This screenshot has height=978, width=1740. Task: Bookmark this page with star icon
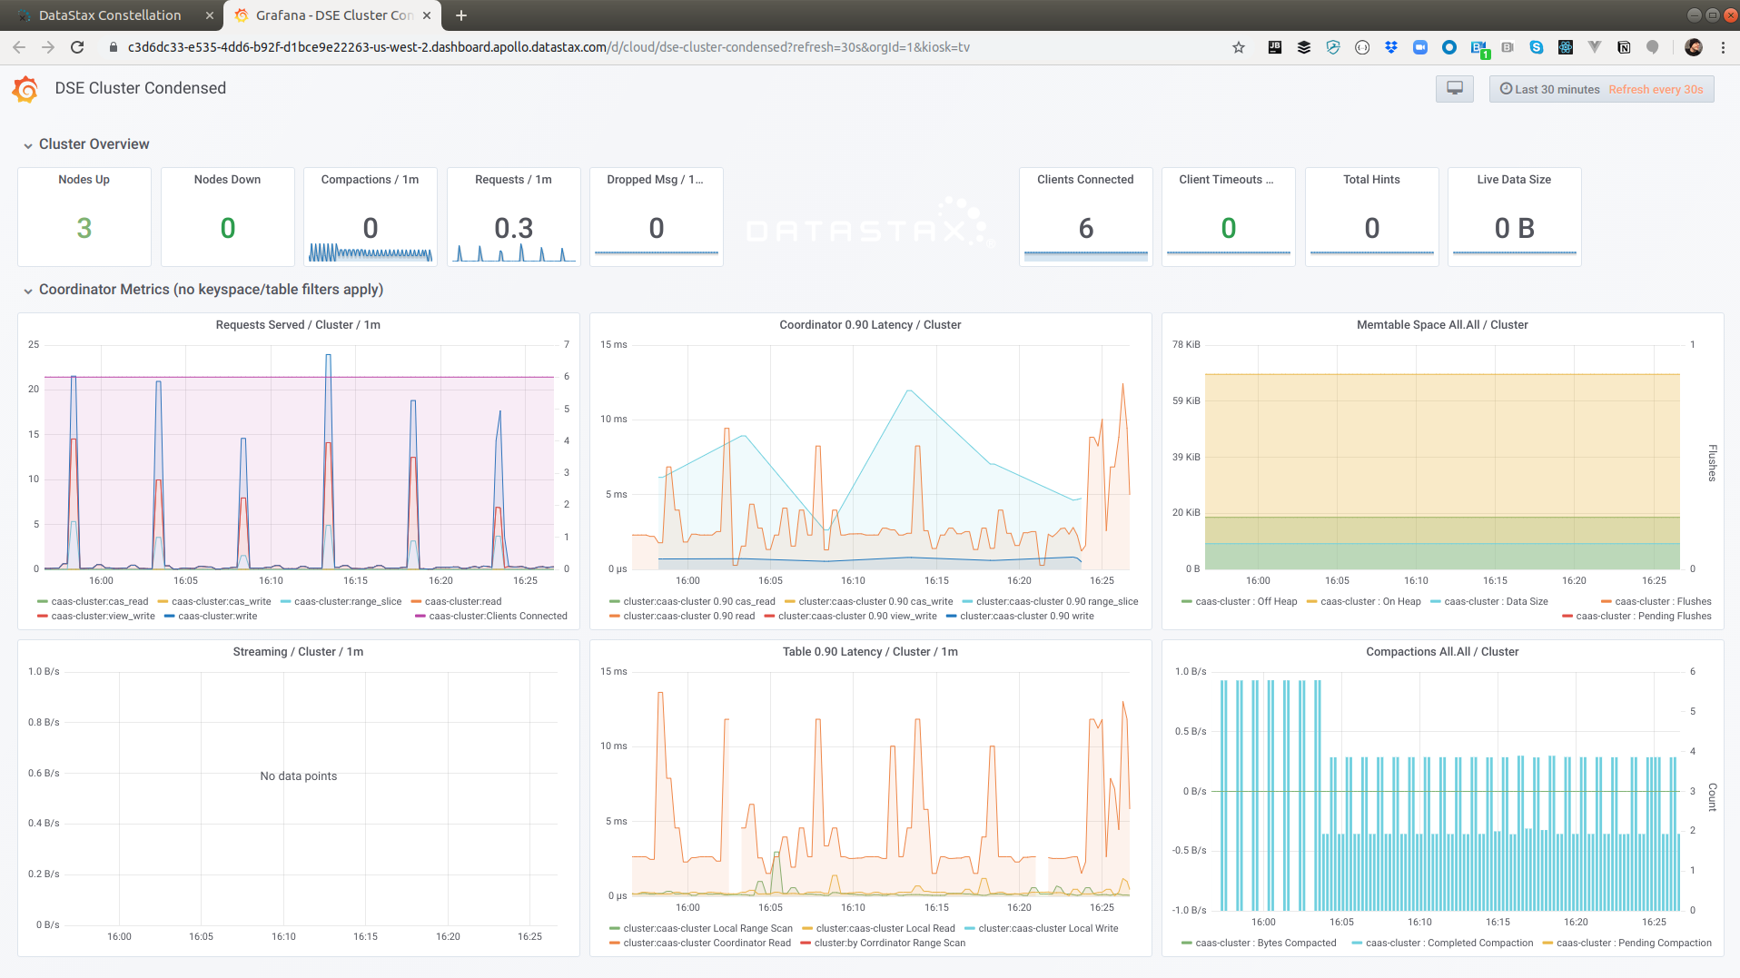coord(1239,47)
